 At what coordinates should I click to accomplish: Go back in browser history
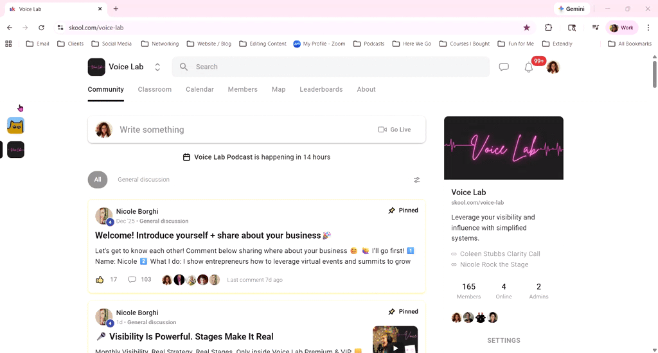[10, 28]
